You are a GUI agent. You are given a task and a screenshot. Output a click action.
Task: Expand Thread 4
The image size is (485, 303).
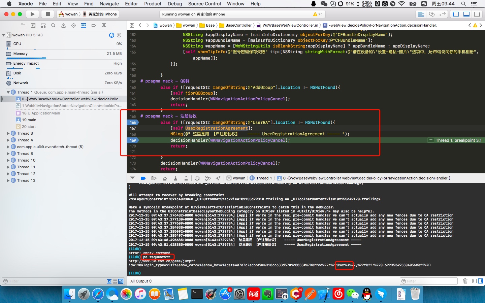point(8,140)
